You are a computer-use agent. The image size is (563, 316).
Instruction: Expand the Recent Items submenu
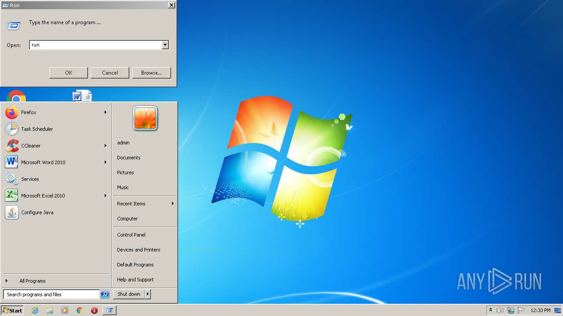(x=172, y=204)
